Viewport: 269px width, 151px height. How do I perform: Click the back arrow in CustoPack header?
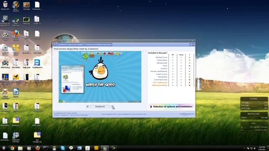coord(55,44)
